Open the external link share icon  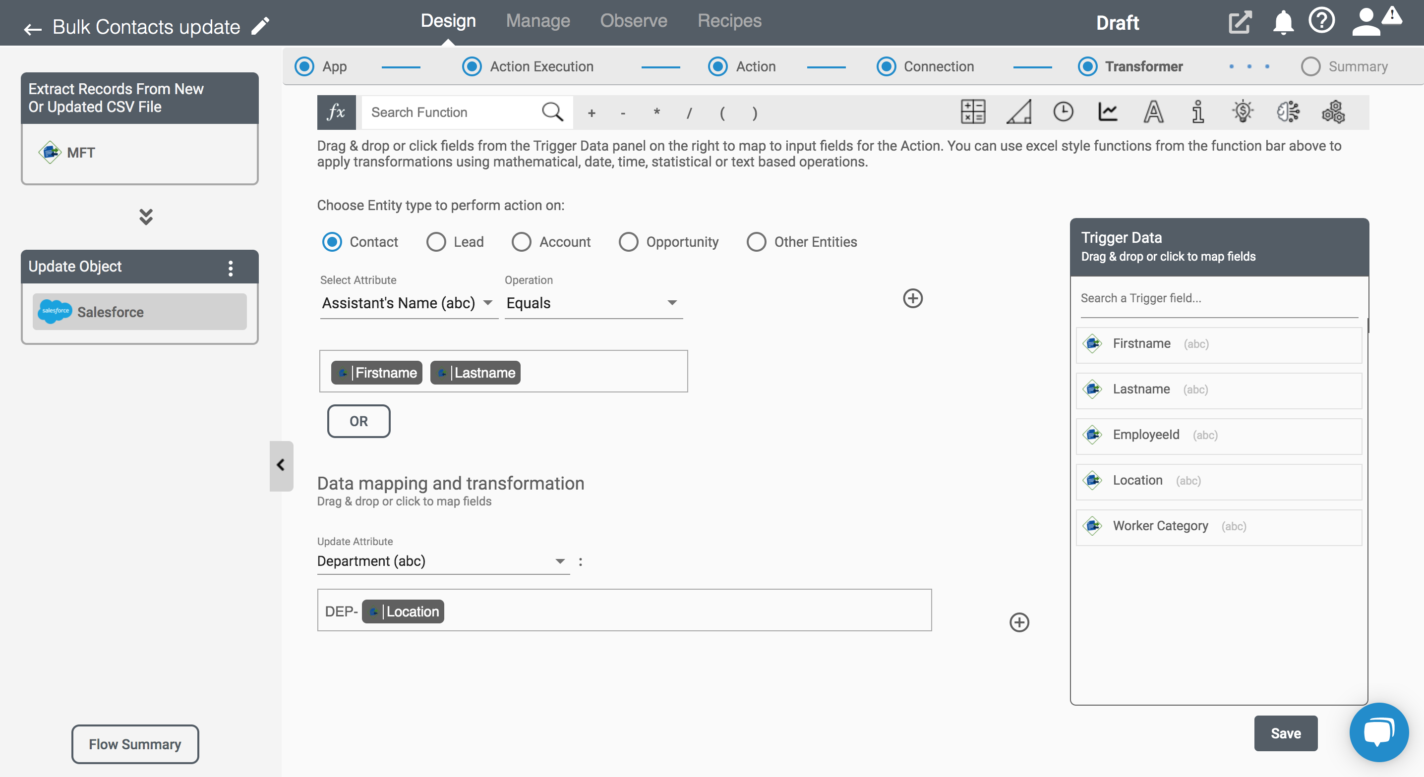point(1240,23)
